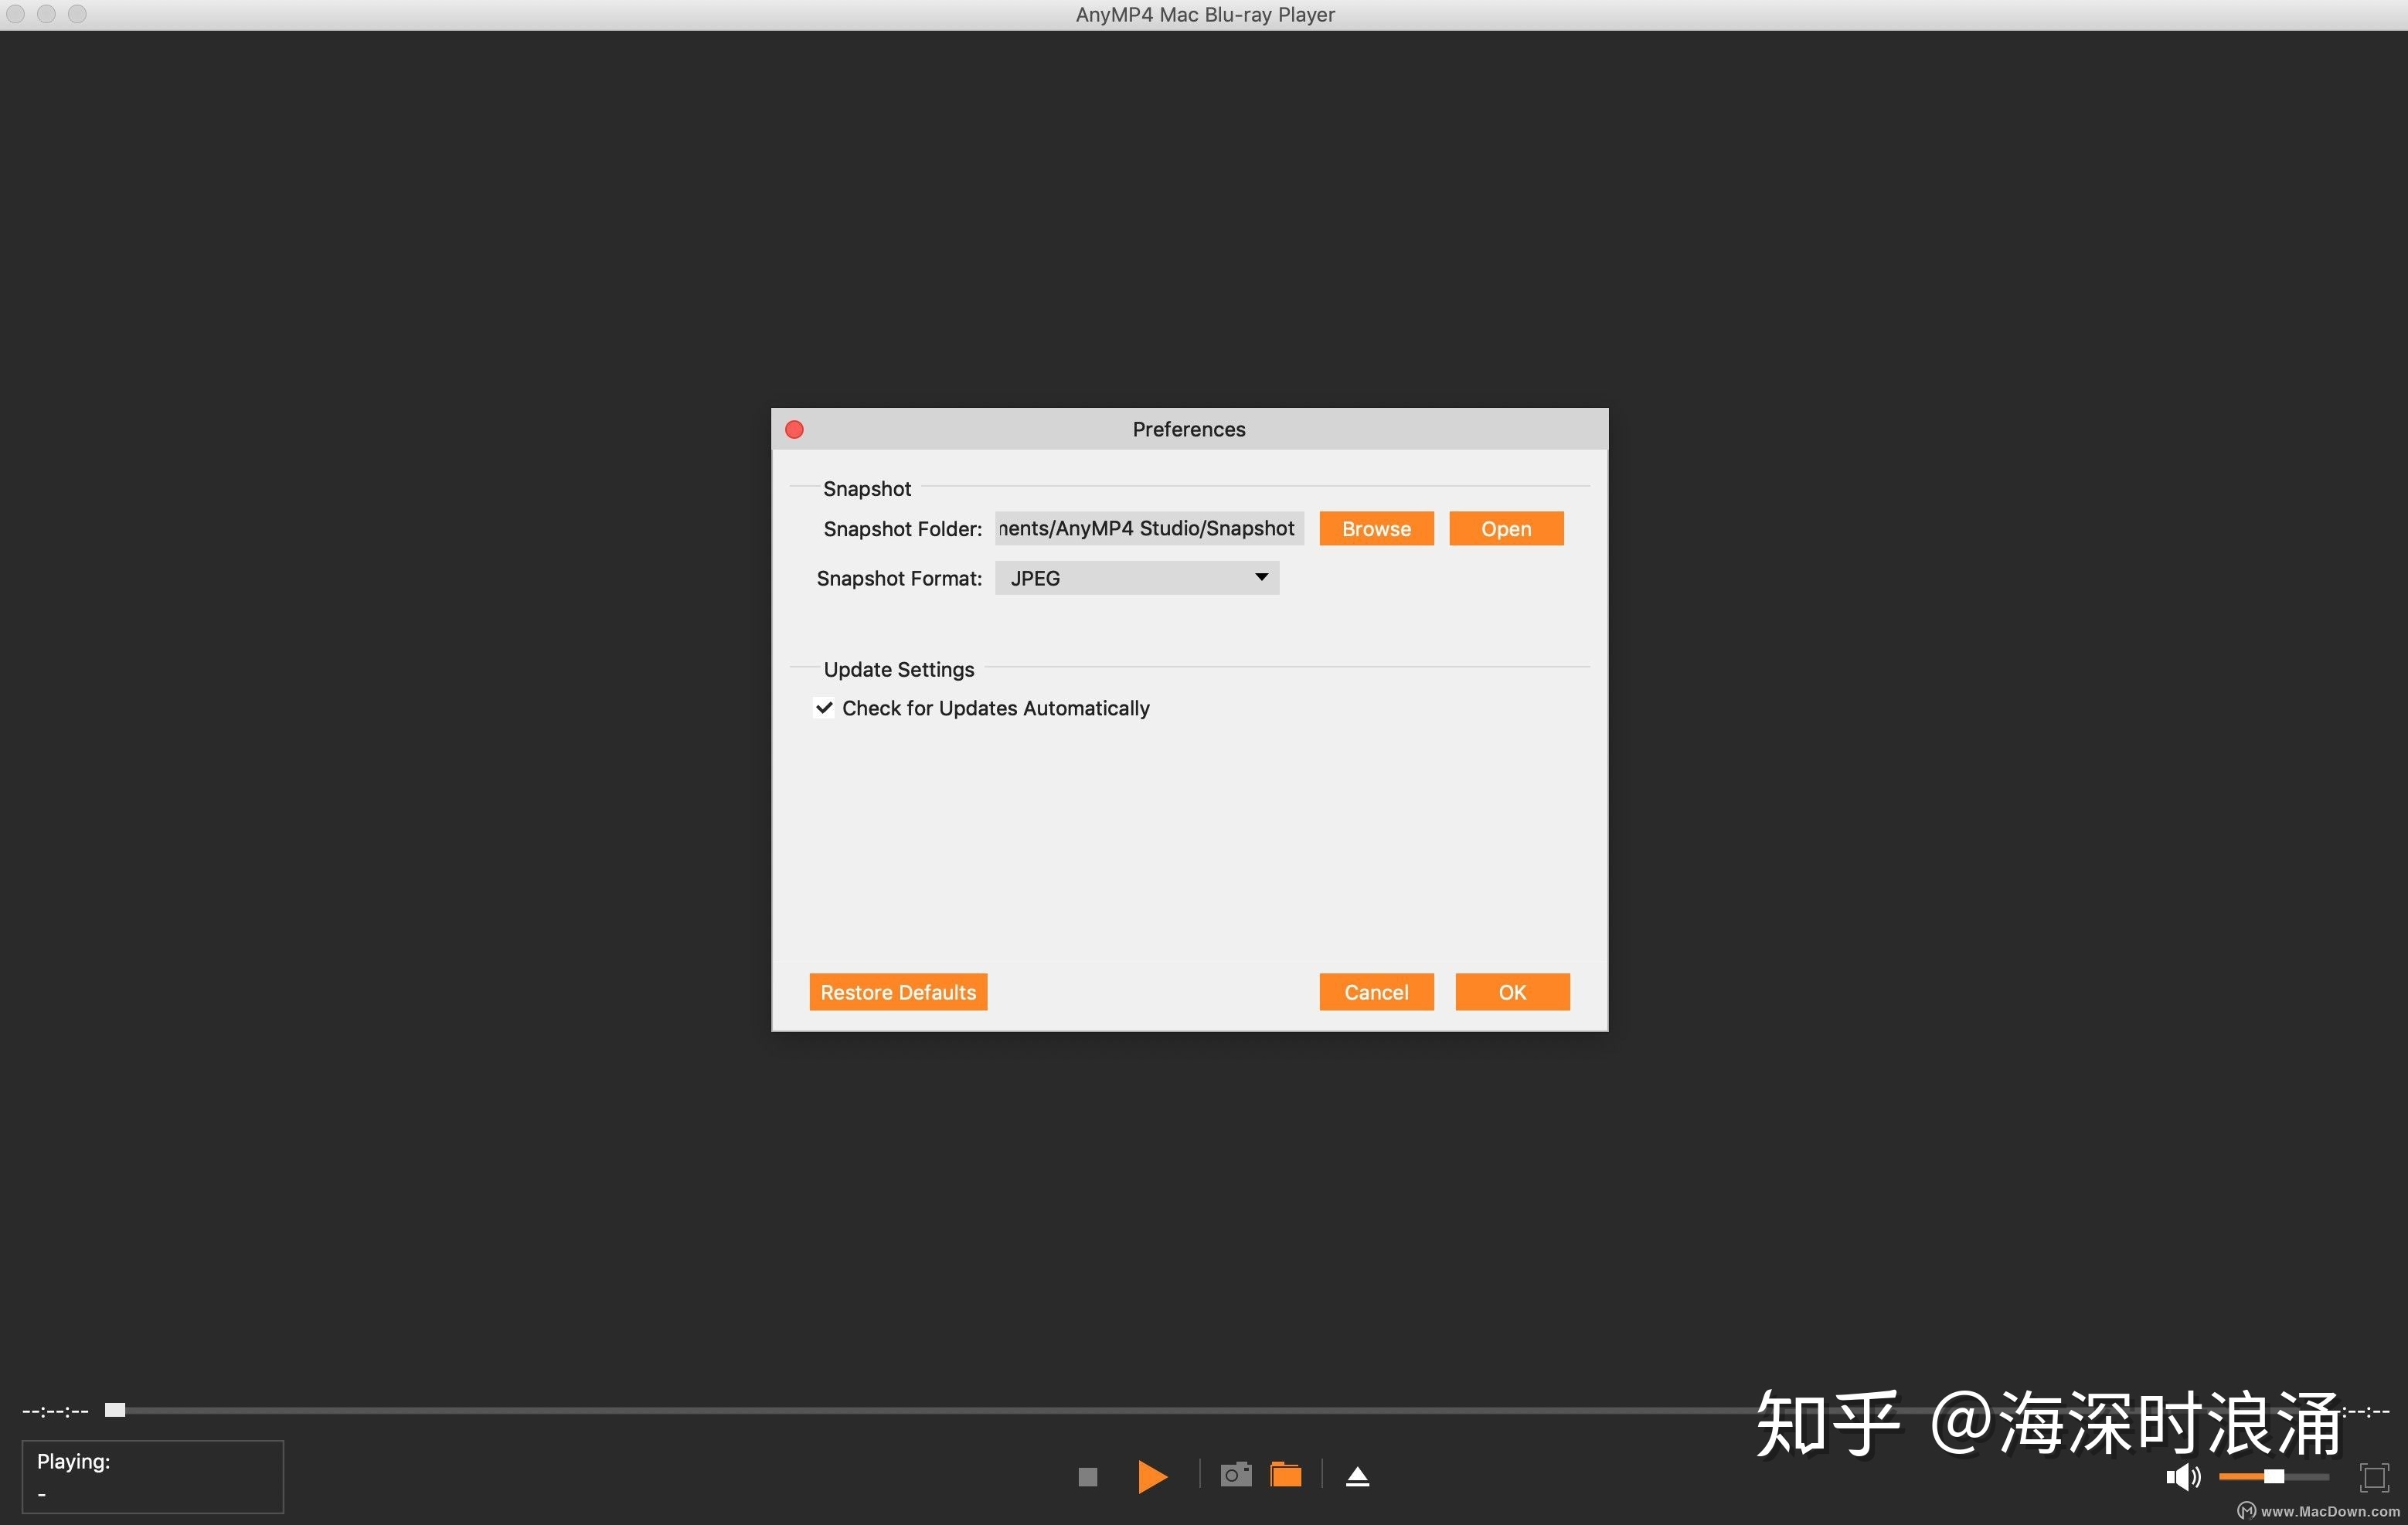
Task: Expand the Snapshot Format JPEG dropdown
Action: click(x=1136, y=578)
